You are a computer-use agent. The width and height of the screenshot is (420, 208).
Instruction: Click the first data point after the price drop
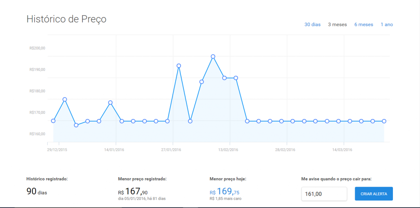247,121
